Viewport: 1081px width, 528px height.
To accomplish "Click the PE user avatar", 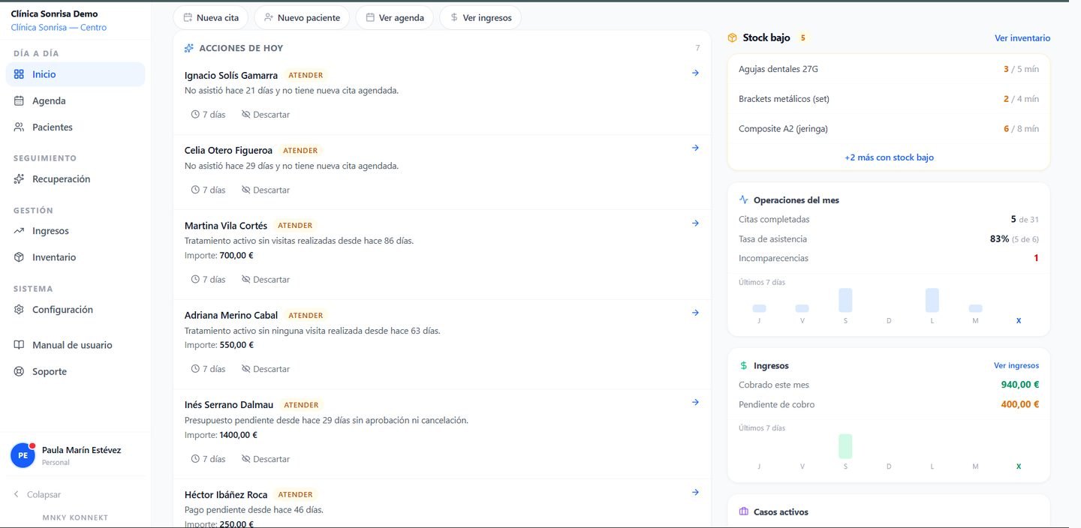I will (23, 455).
